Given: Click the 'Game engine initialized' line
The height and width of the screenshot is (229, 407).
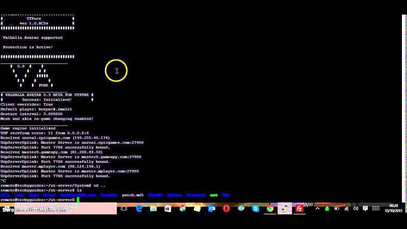Looking at the screenshot, I should coord(28,128).
